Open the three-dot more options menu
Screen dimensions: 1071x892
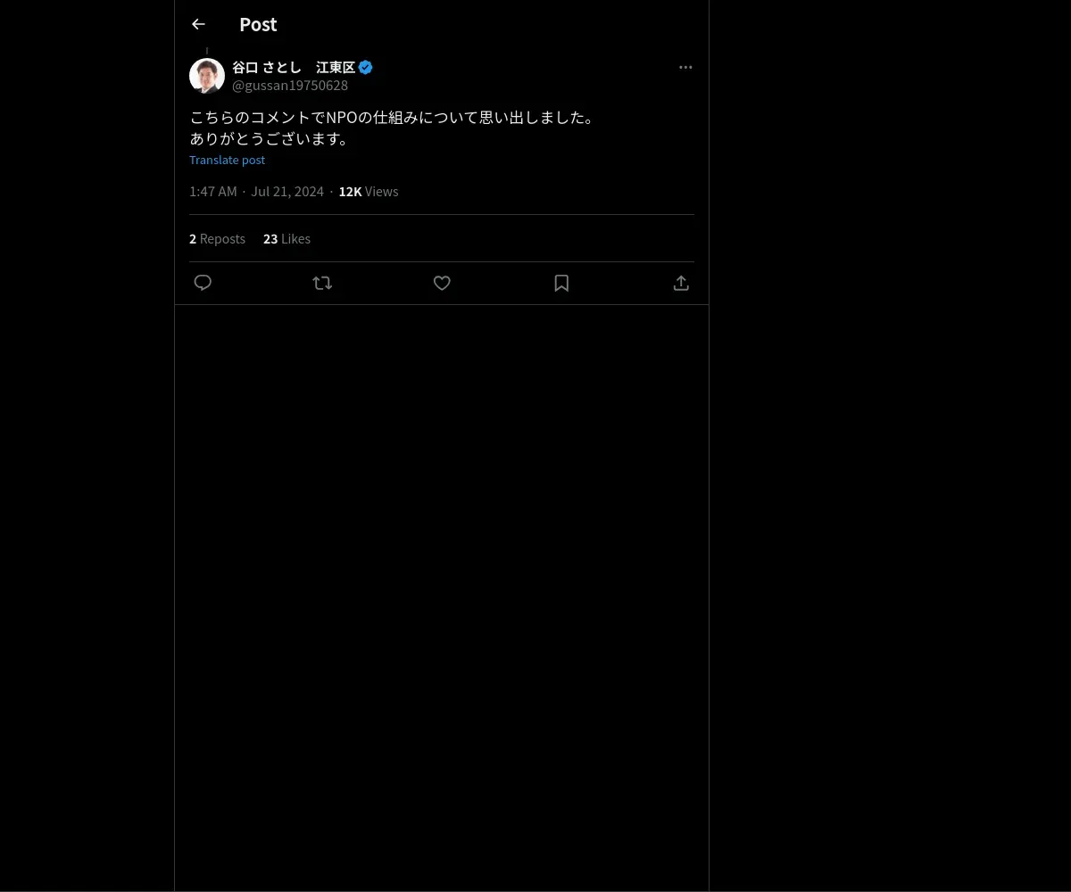pos(685,68)
